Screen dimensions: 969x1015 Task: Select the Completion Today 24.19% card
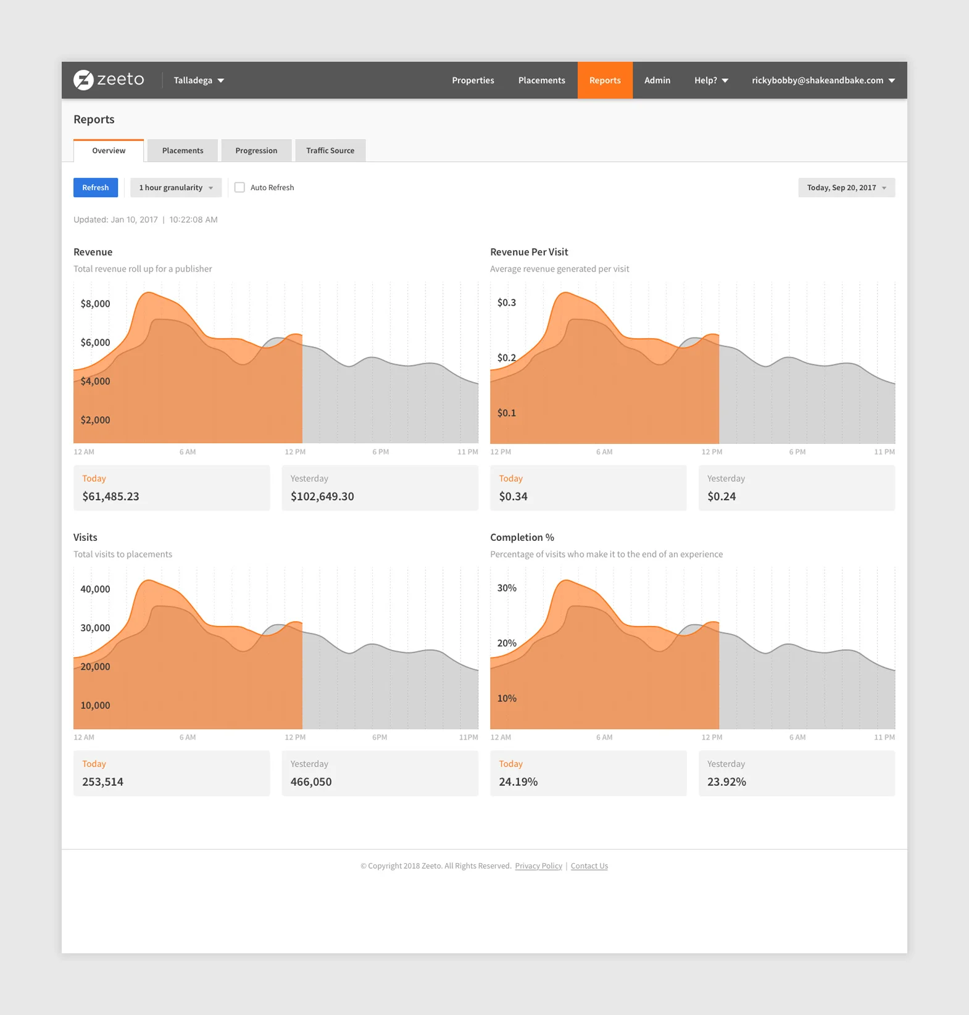pyautogui.click(x=588, y=773)
